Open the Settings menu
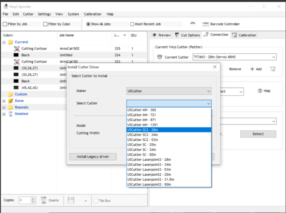Screen dimensions: 286x213 [44, 14]
